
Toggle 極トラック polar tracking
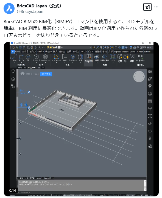66,195
